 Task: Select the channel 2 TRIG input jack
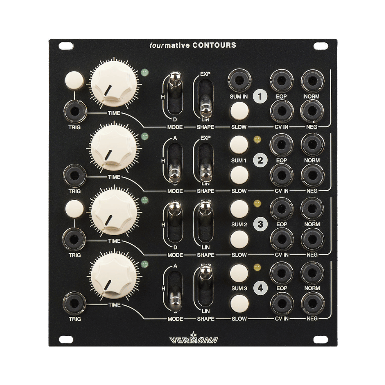coord(75,176)
